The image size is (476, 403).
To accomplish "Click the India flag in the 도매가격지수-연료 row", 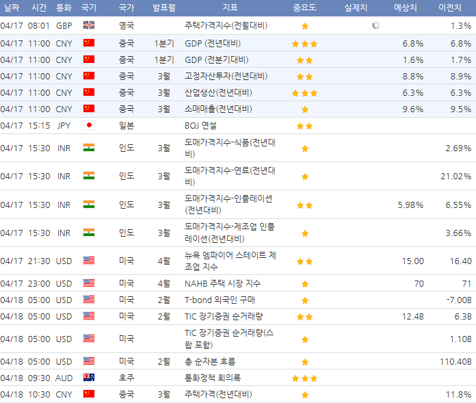I will click(x=89, y=176).
